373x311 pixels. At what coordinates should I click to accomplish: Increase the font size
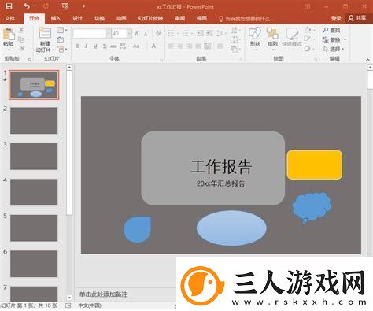coord(137,33)
